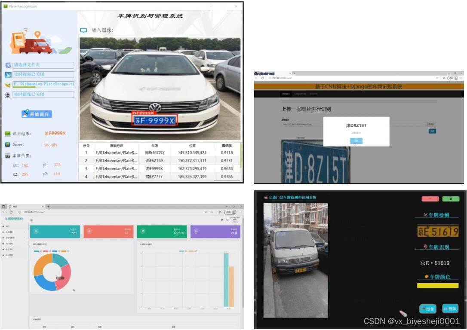
Task: Open the purple stat card showing 21条
Action: (x=215, y=232)
